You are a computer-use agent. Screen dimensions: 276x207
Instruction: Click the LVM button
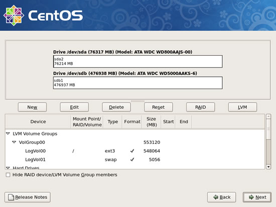point(242,107)
